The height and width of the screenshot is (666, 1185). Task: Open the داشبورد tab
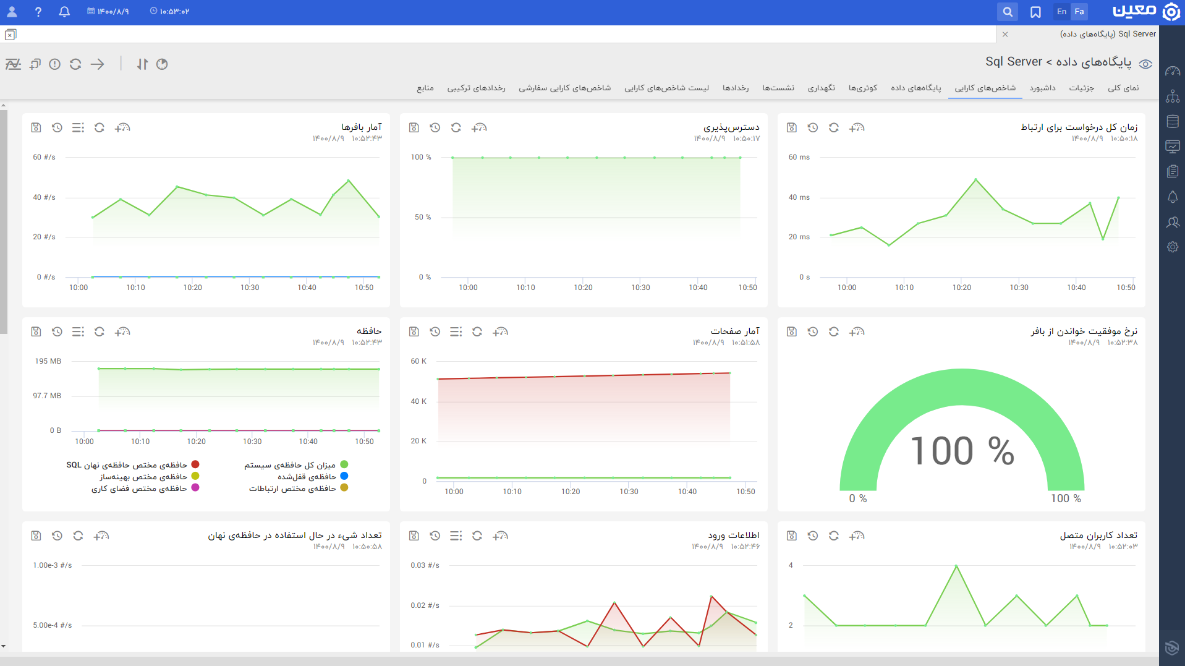pos(1042,88)
